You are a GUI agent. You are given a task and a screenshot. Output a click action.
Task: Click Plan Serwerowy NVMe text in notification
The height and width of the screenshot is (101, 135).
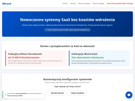point(15,96)
